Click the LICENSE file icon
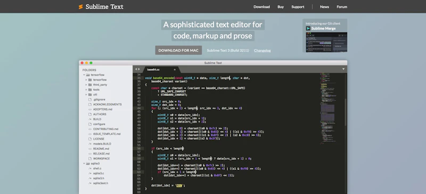Viewport: 426px width, 194px height. 90,139
